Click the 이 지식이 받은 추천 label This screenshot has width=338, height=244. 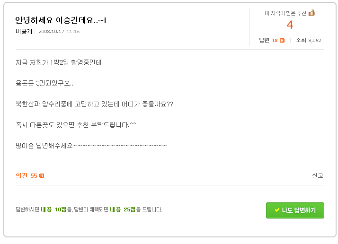pyautogui.click(x=285, y=13)
